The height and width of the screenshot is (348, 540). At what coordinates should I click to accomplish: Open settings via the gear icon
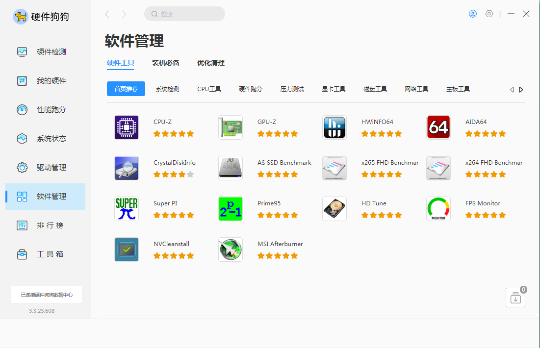[x=489, y=14]
